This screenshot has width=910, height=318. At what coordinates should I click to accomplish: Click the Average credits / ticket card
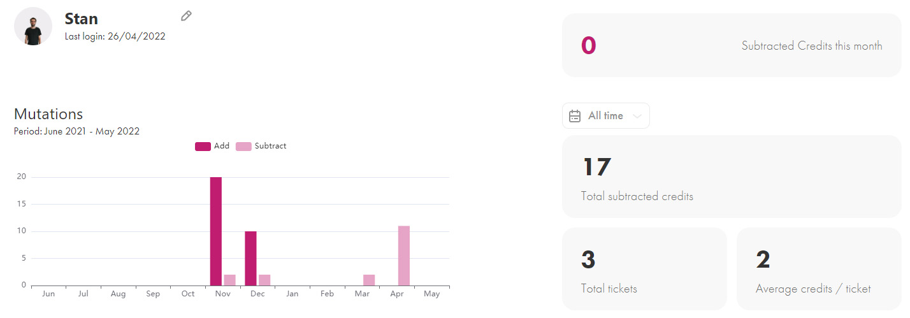click(x=819, y=268)
